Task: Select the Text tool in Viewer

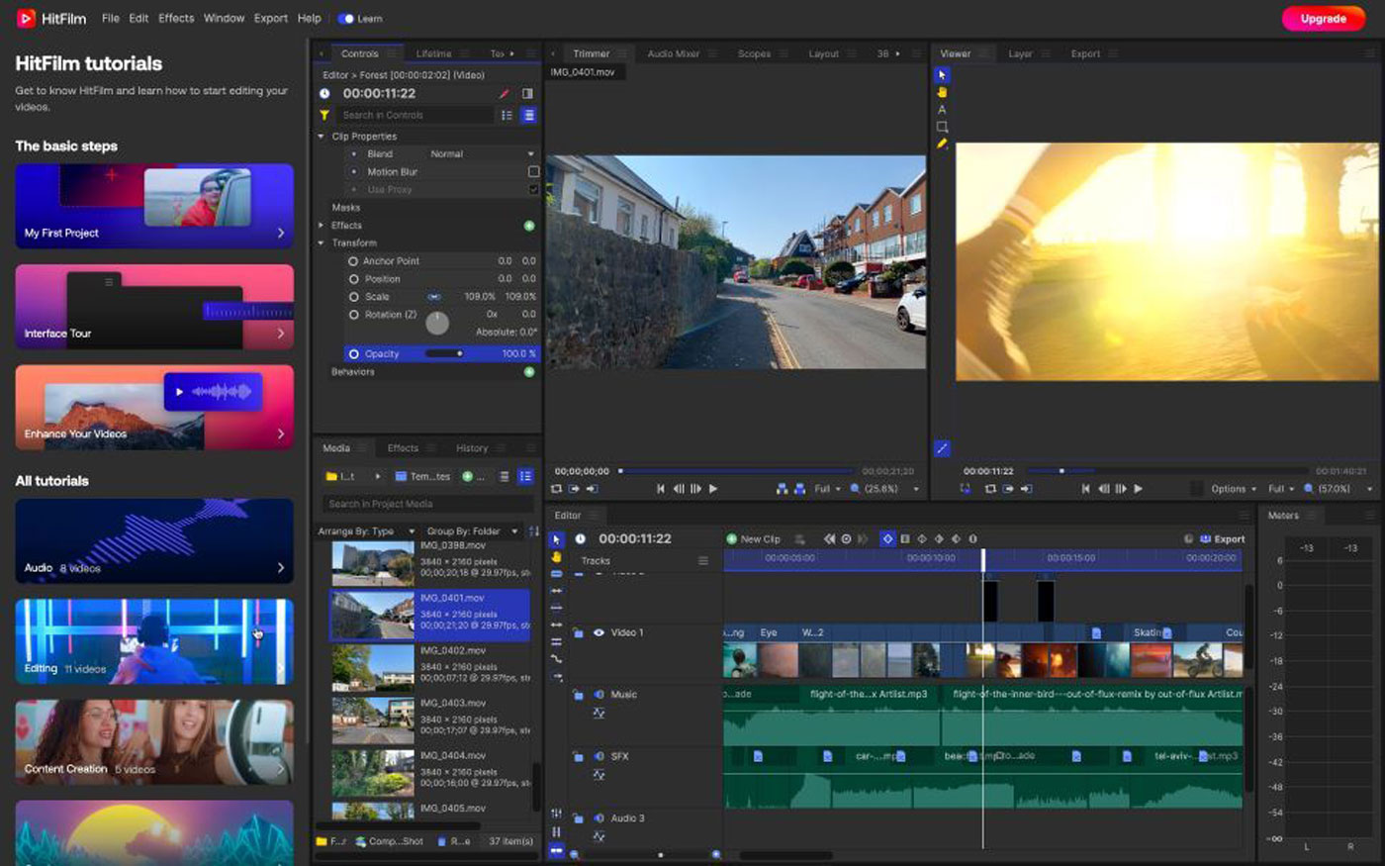Action: [942, 110]
